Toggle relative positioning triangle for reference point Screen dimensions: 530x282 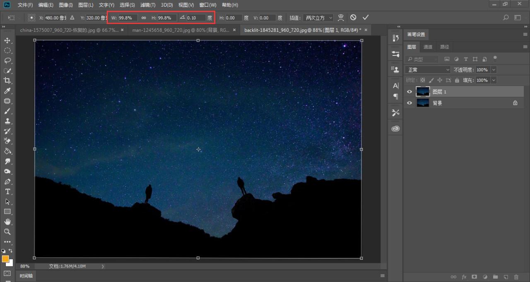72,18
